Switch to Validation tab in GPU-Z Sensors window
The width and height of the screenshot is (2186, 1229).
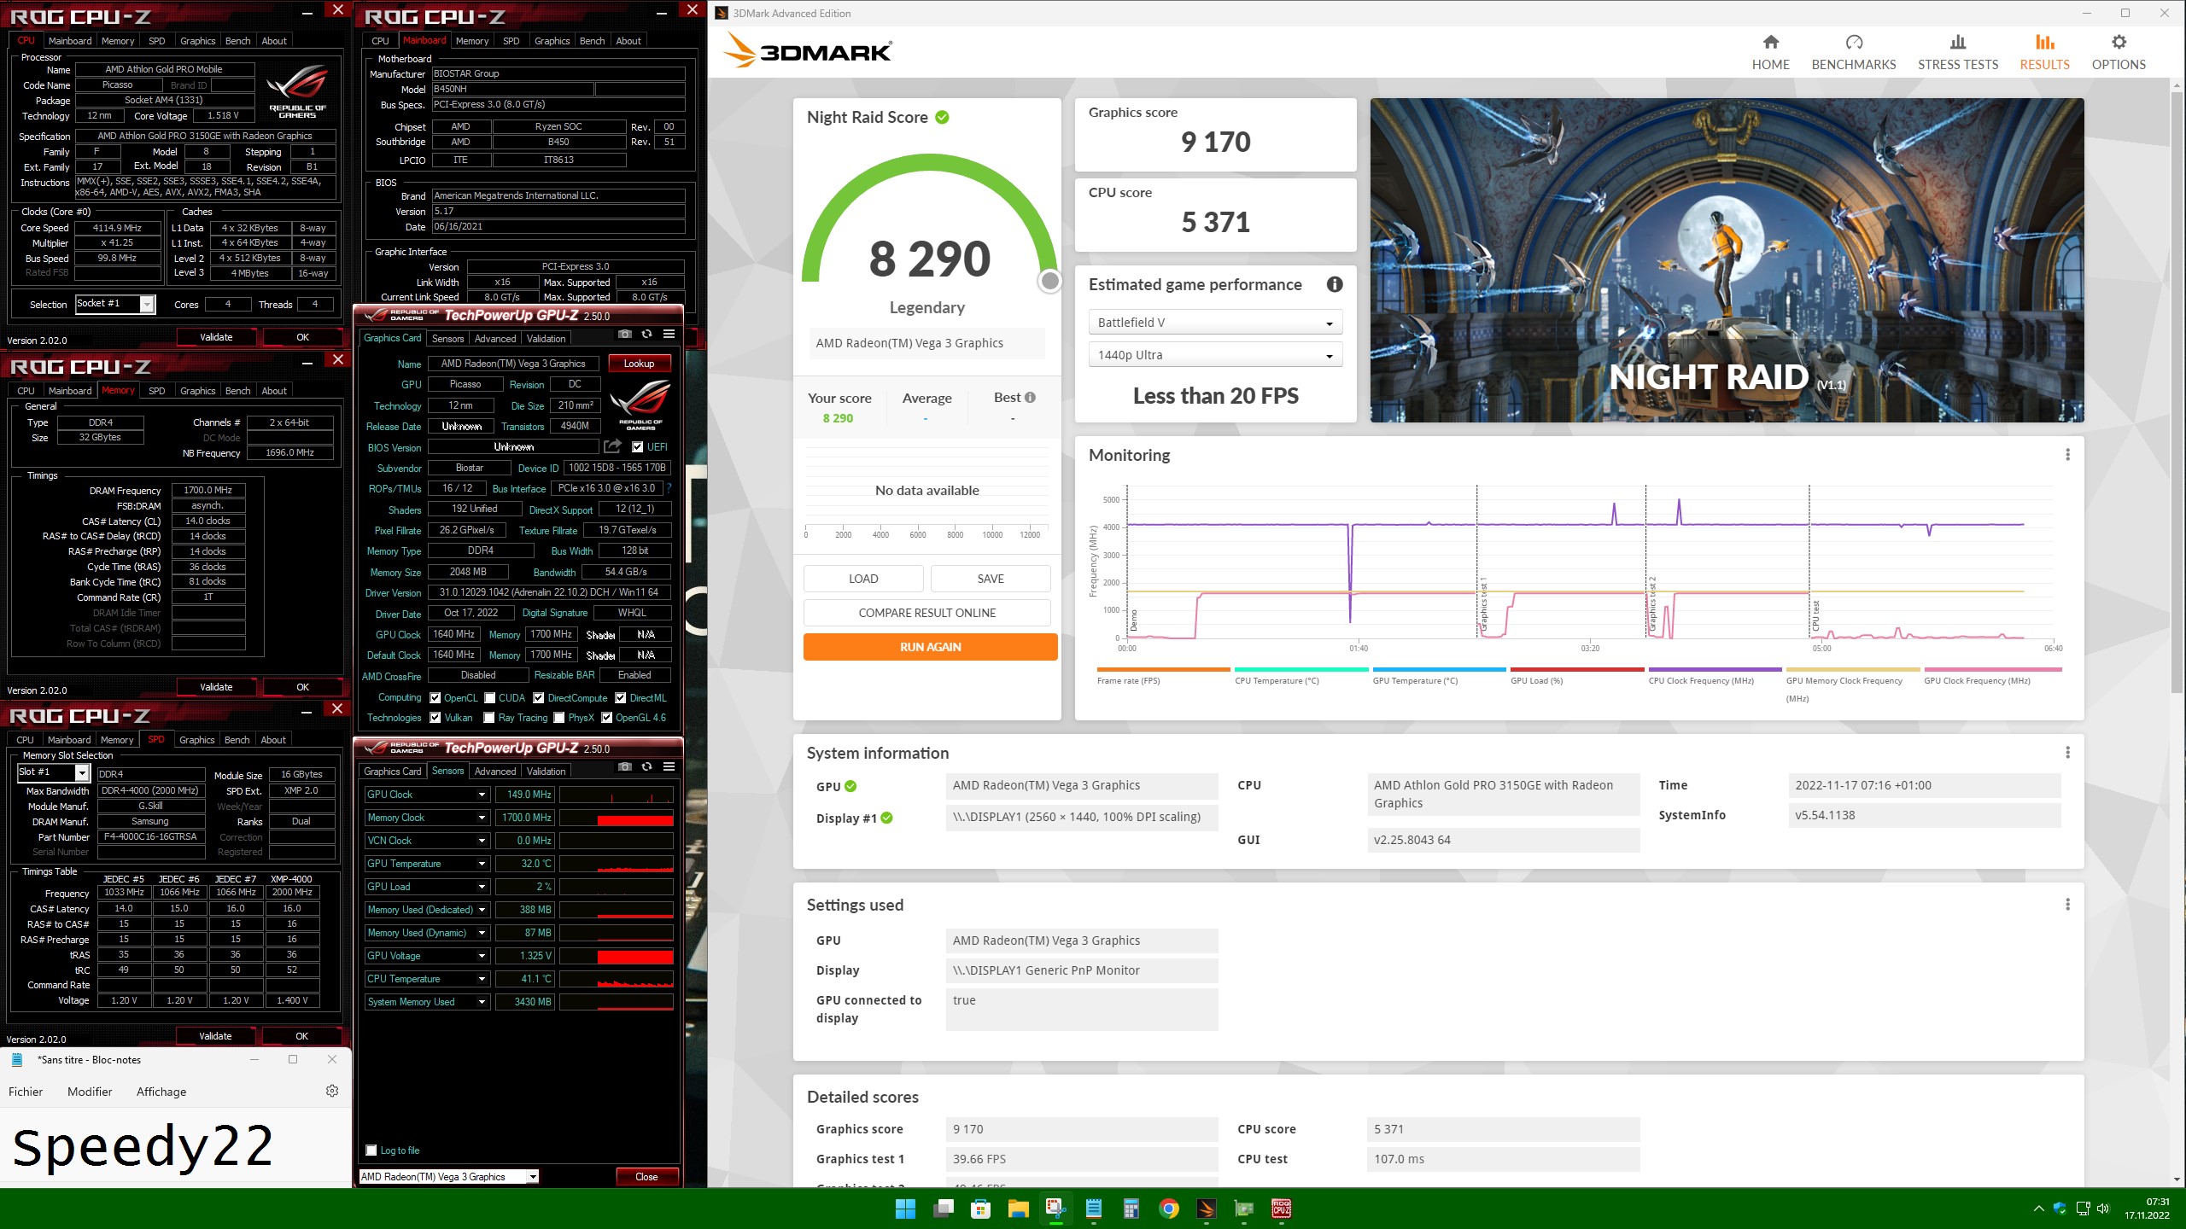pos(546,772)
